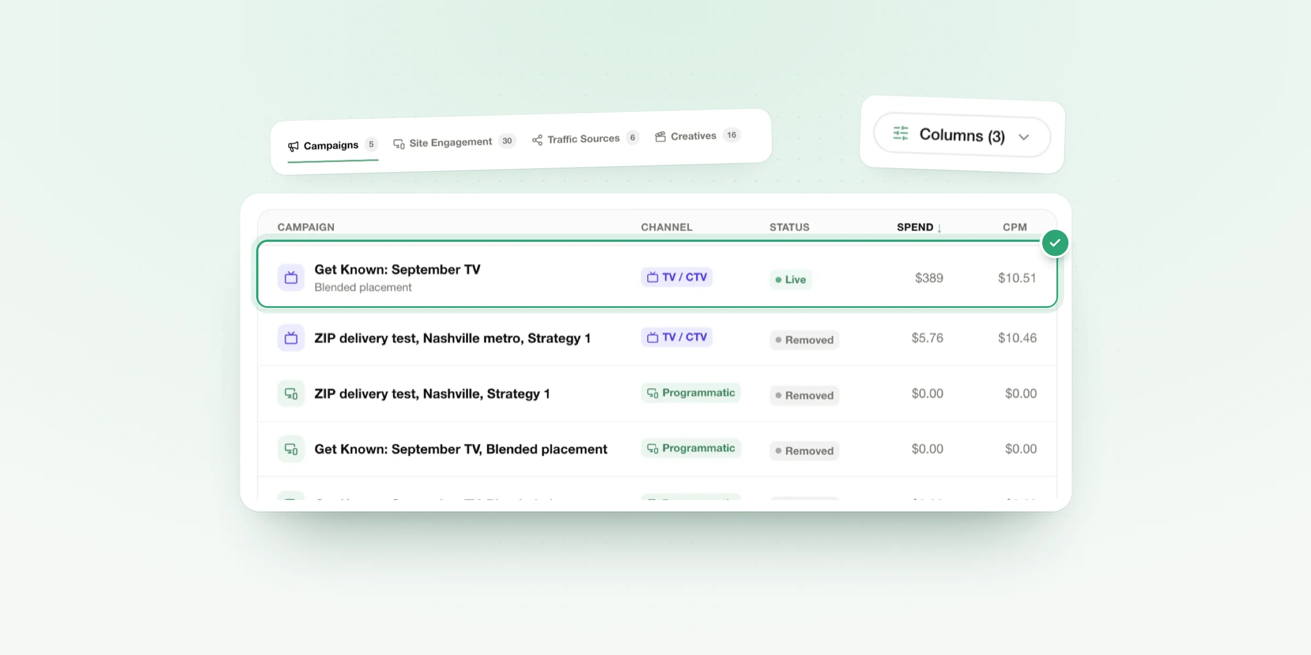The width and height of the screenshot is (1311, 655).
Task: Click Programmatic badge in ZIP Nashville Strategy 1 row
Action: 690,393
